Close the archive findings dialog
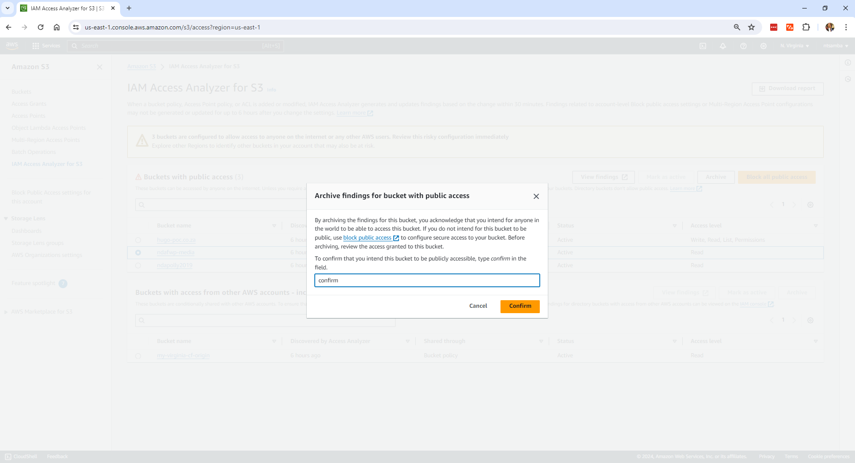Viewport: 855px width, 463px height. click(536, 196)
